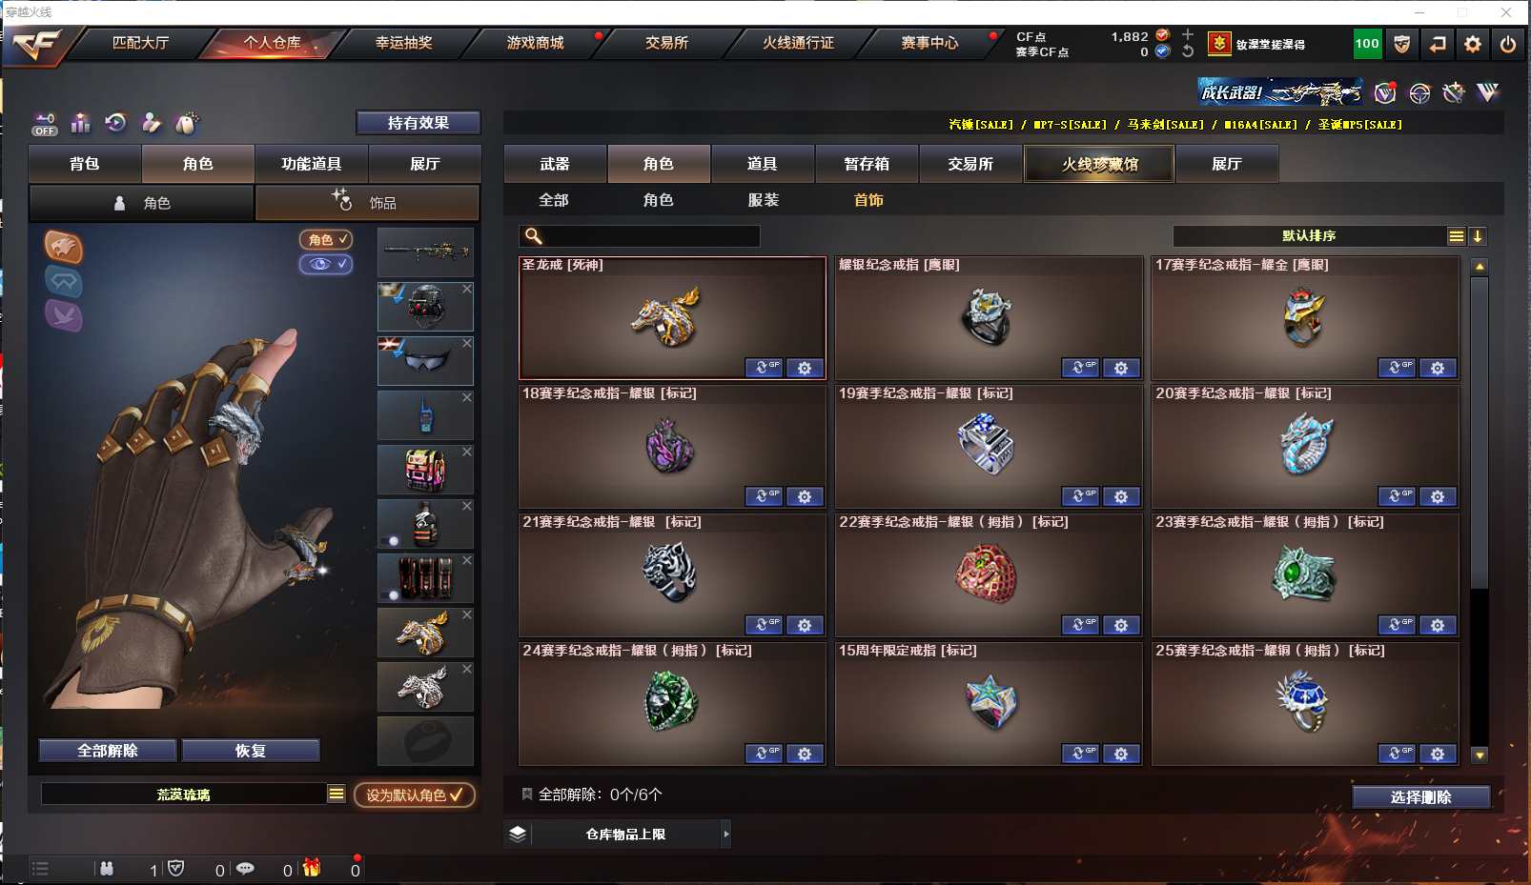This screenshot has height=885, width=1531.
Task: Expand the 仓库物品上限 arrow
Action: click(x=726, y=834)
